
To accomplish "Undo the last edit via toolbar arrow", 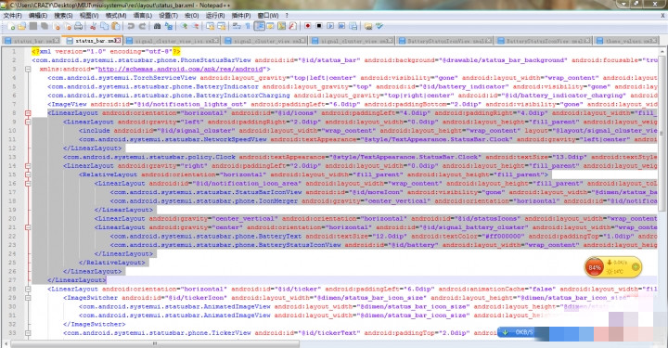I will coord(131,26).
